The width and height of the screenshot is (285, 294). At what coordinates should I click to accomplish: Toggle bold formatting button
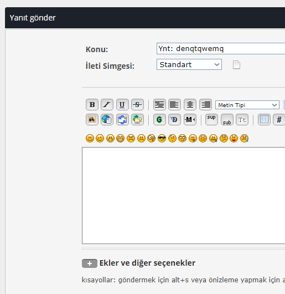point(92,104)
